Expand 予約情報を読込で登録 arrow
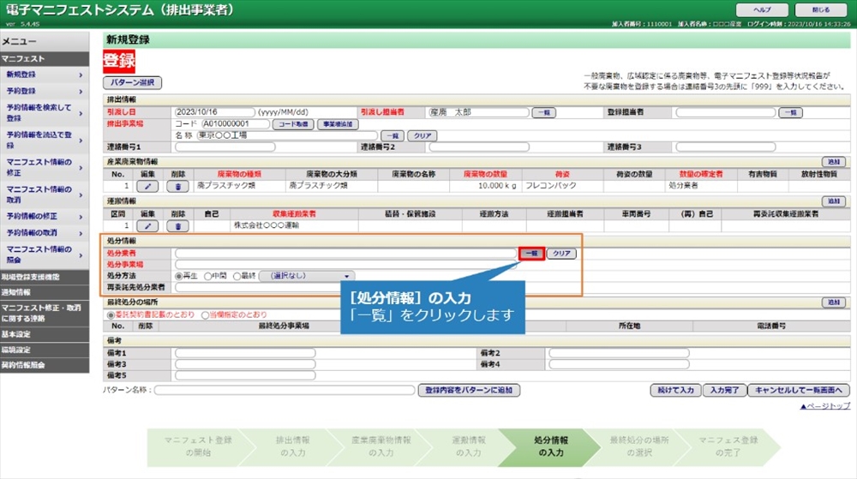Viewport: 857px width, 479px height. (x=81, y=141)
